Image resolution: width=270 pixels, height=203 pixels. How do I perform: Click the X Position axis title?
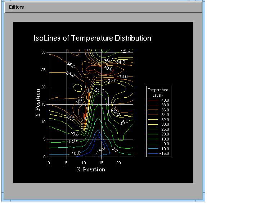91,169
